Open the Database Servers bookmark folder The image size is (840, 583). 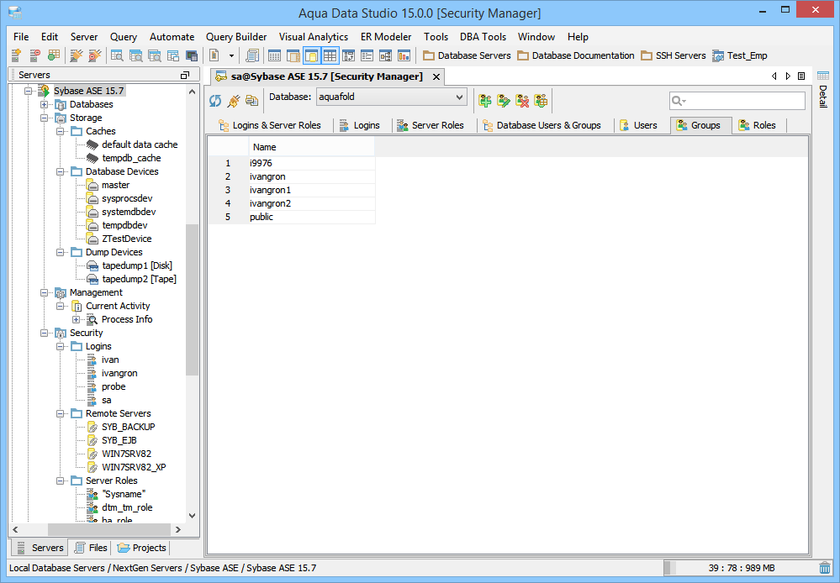click(467, 55)
